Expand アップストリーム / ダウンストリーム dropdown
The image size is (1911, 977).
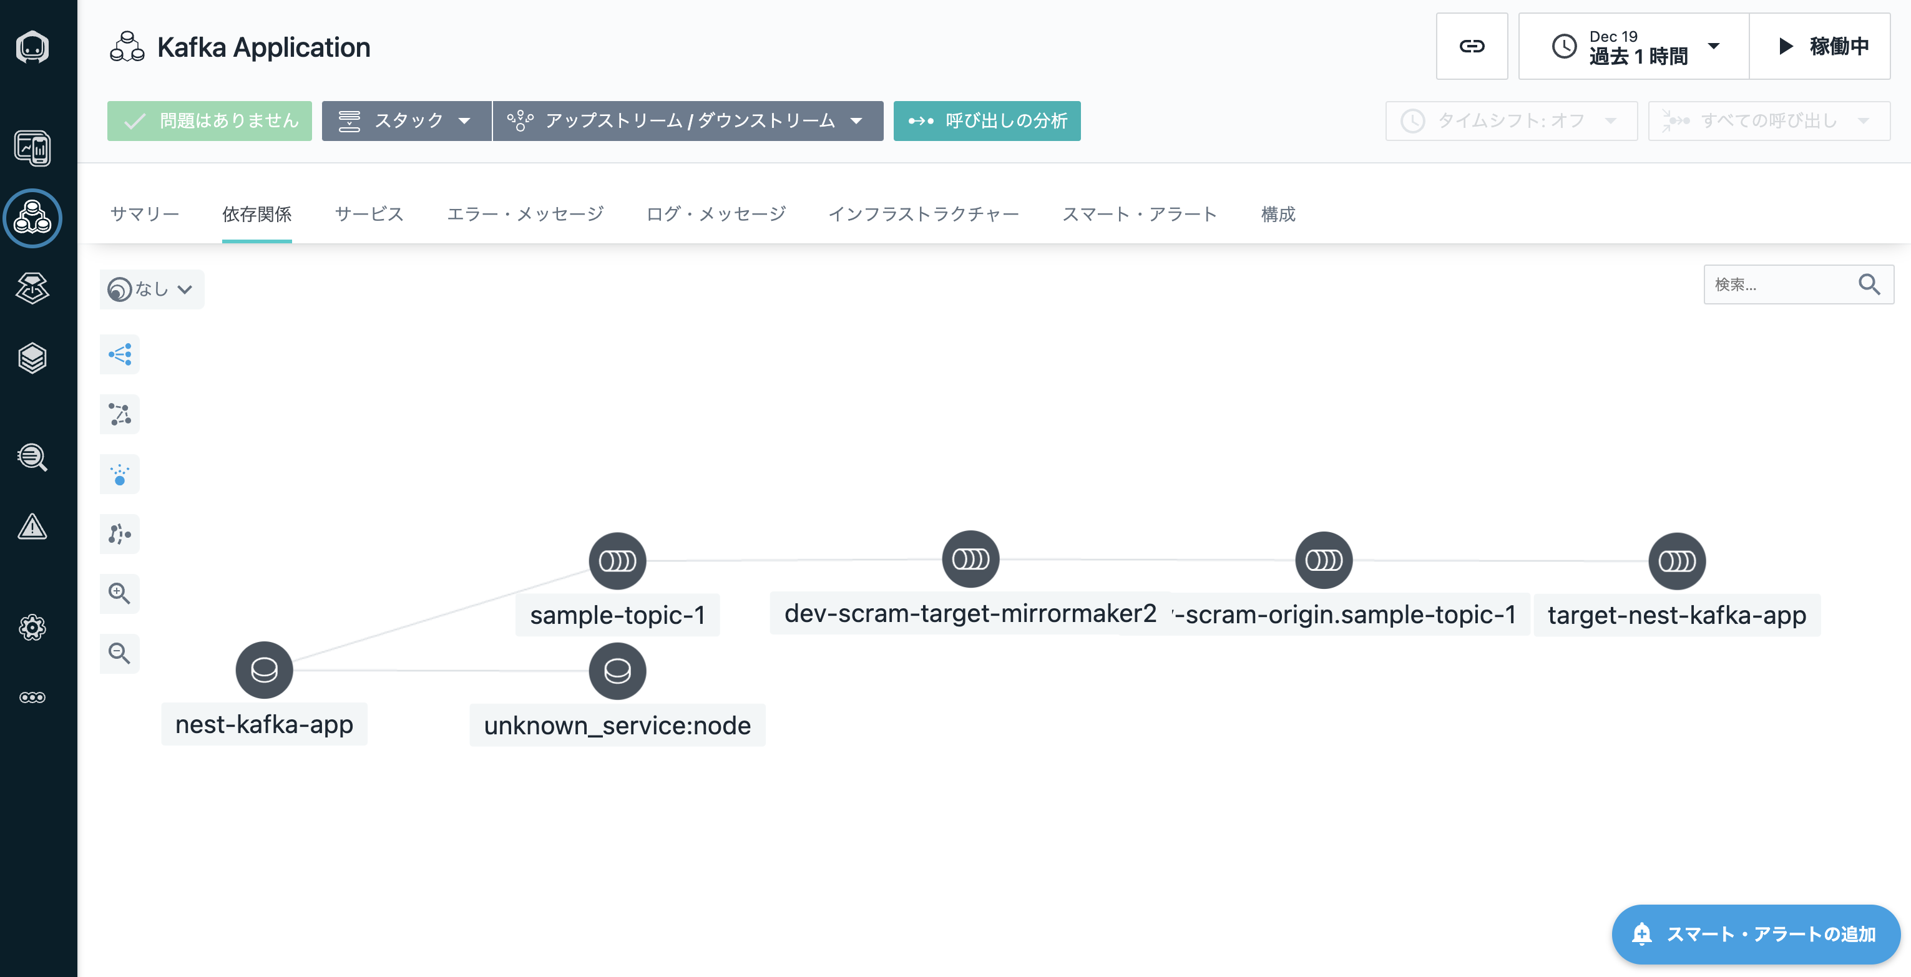click(687, 121)
